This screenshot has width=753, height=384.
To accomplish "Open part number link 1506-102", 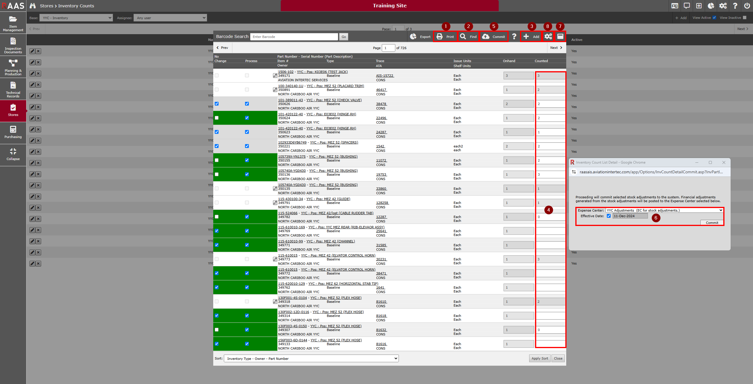I will (286, 72).
